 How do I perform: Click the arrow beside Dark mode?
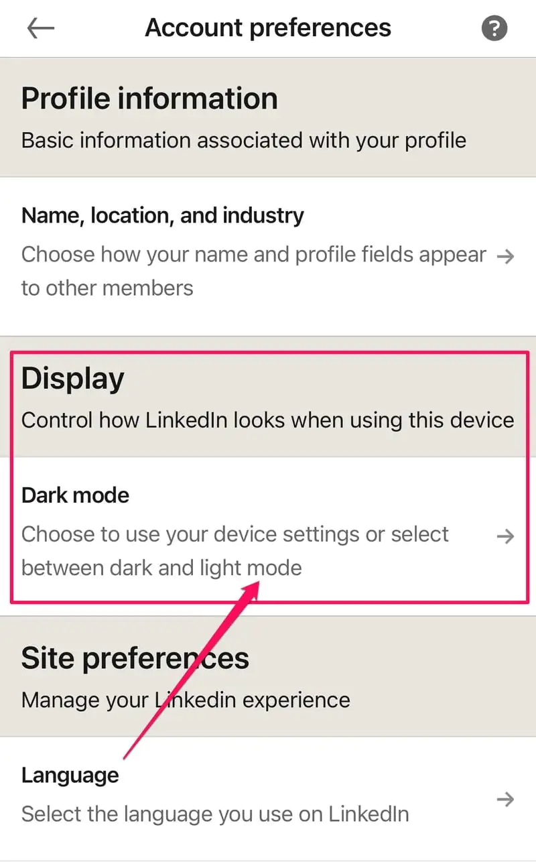point(506,536)
